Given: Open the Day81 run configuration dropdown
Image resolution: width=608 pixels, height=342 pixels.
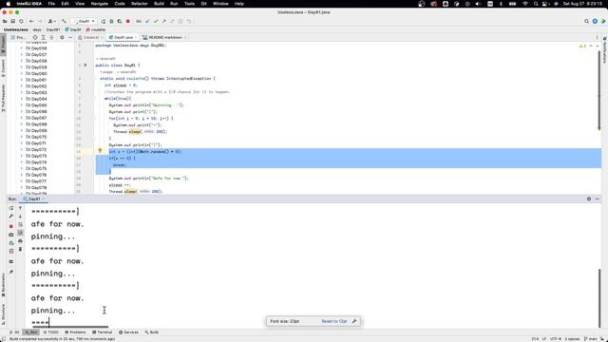Looking at the screenshot, I should pyautogui.click(x=84, y=21).
